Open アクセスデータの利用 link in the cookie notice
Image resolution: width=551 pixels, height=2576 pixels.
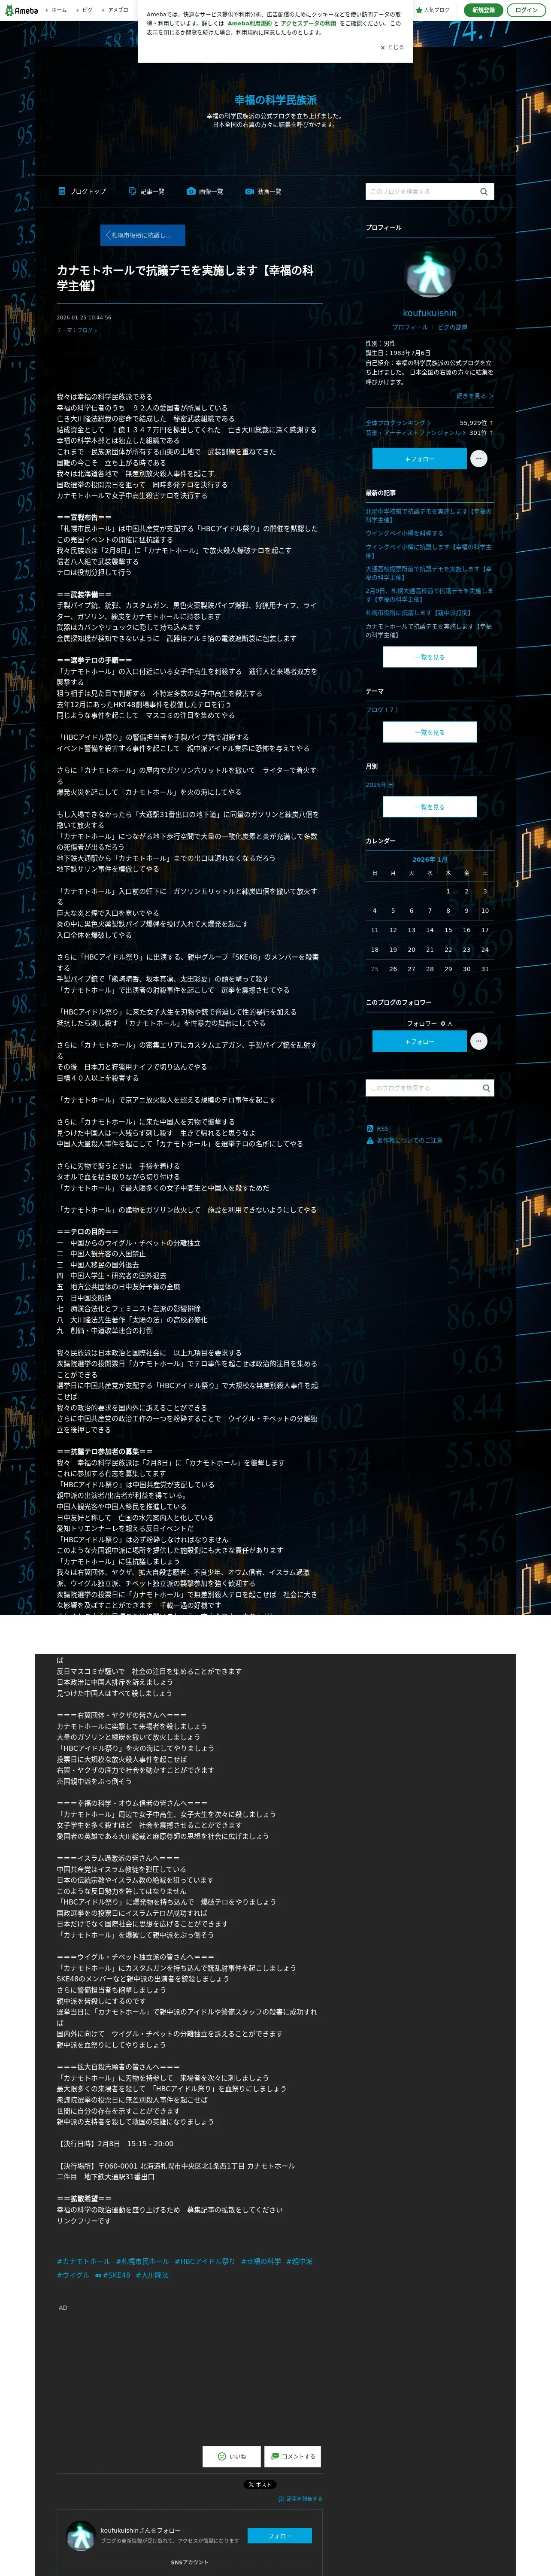pos(308,23)
